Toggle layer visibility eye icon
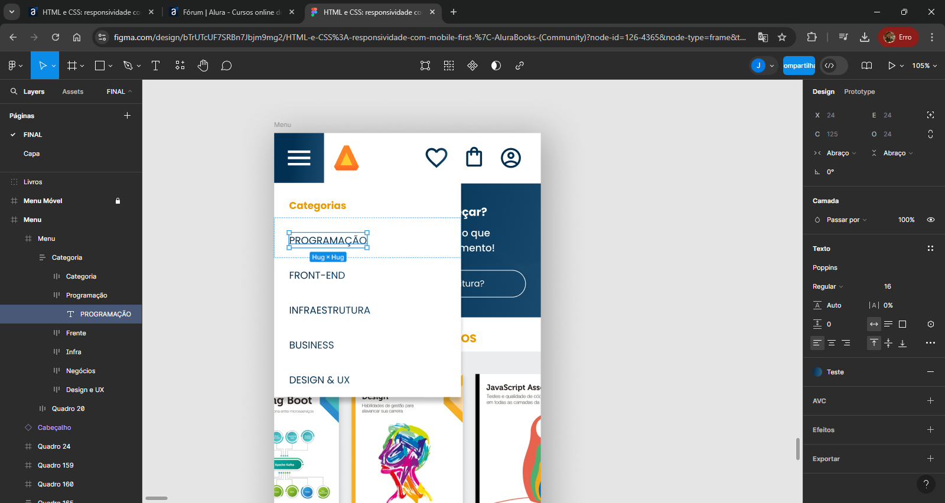 point(931,220)
